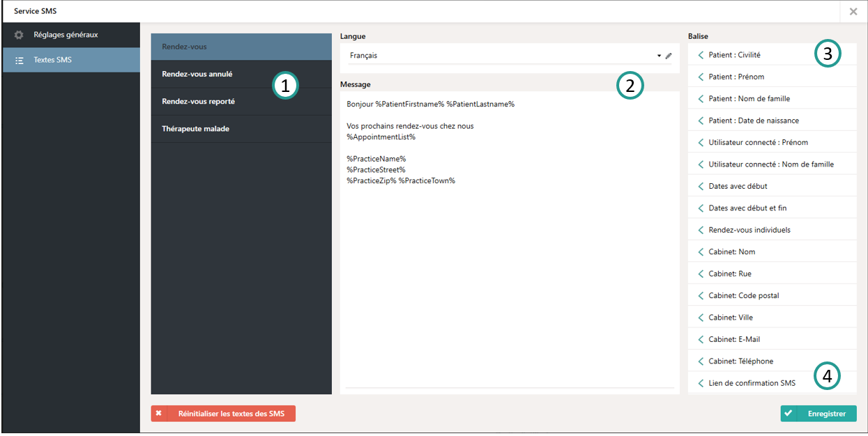The height and width of the screenshot is (436, 868).
Task: Insert the Cabinet: Nom tag arrow
Action: (701, 252)
